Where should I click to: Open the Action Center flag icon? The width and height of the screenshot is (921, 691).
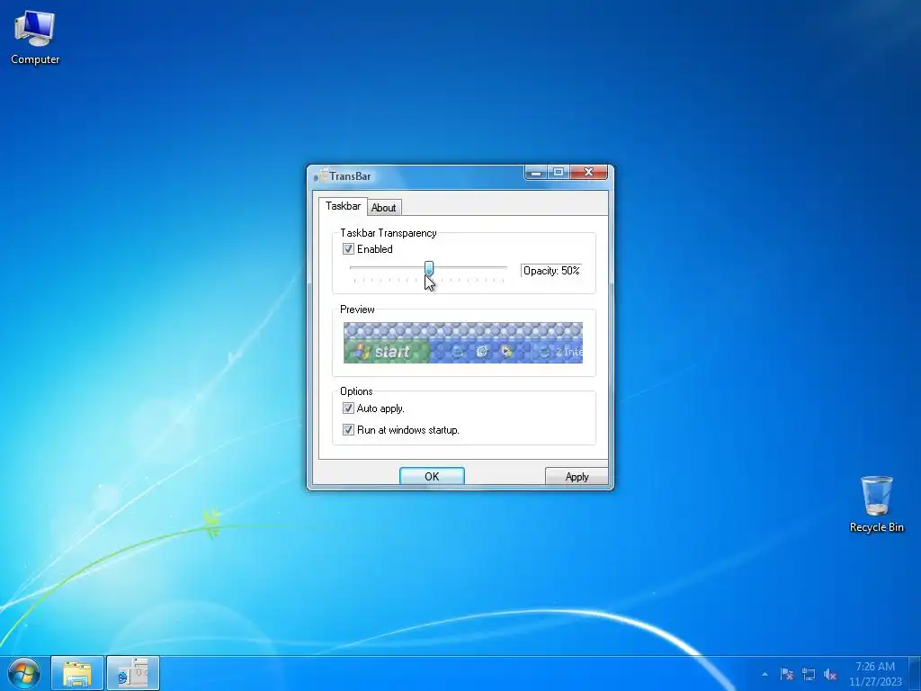tap(787, 674)
